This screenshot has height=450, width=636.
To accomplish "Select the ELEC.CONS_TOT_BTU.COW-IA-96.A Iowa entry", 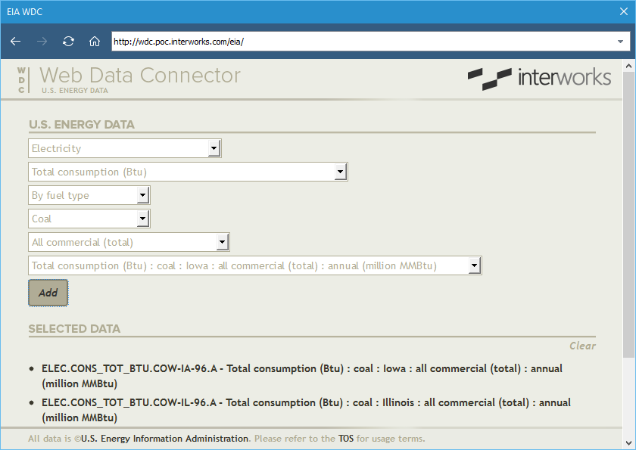I will pos(302,376).
